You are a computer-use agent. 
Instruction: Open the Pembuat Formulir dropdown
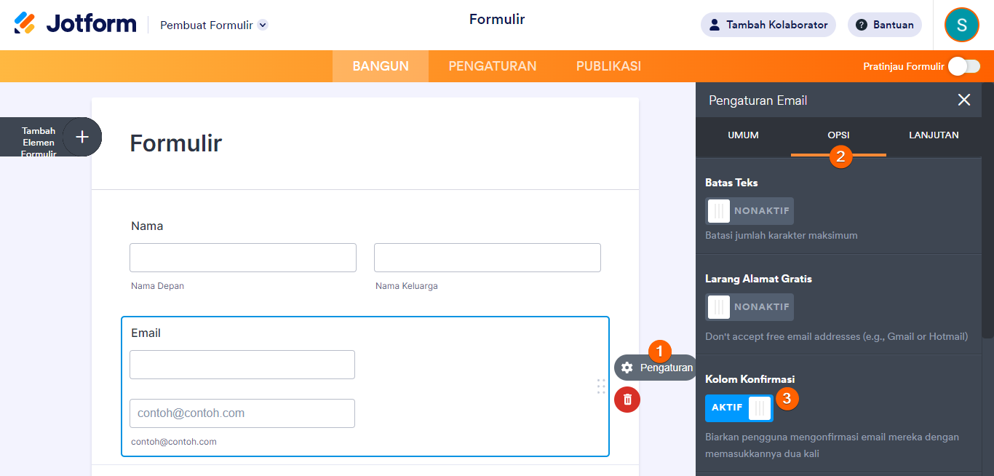(x=214, y=25)
